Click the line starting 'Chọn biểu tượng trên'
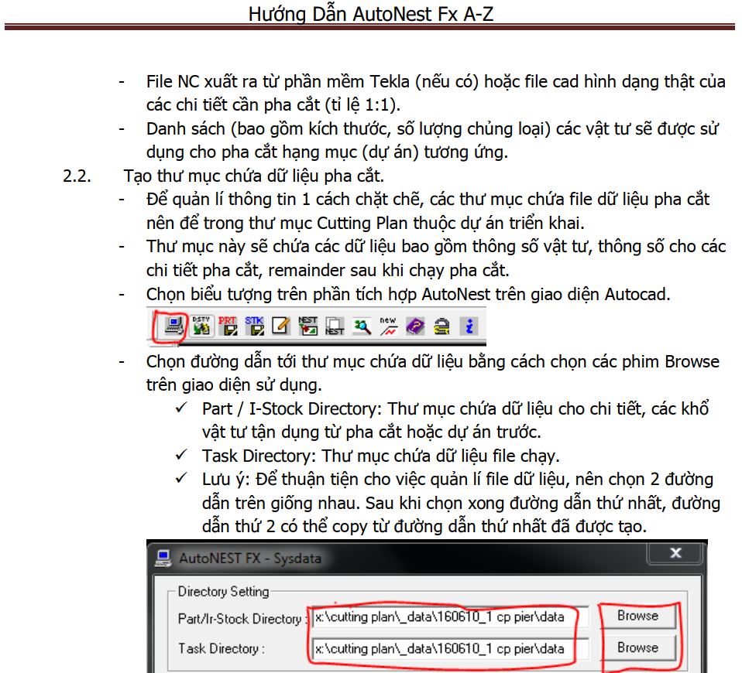 pos(408,294)
